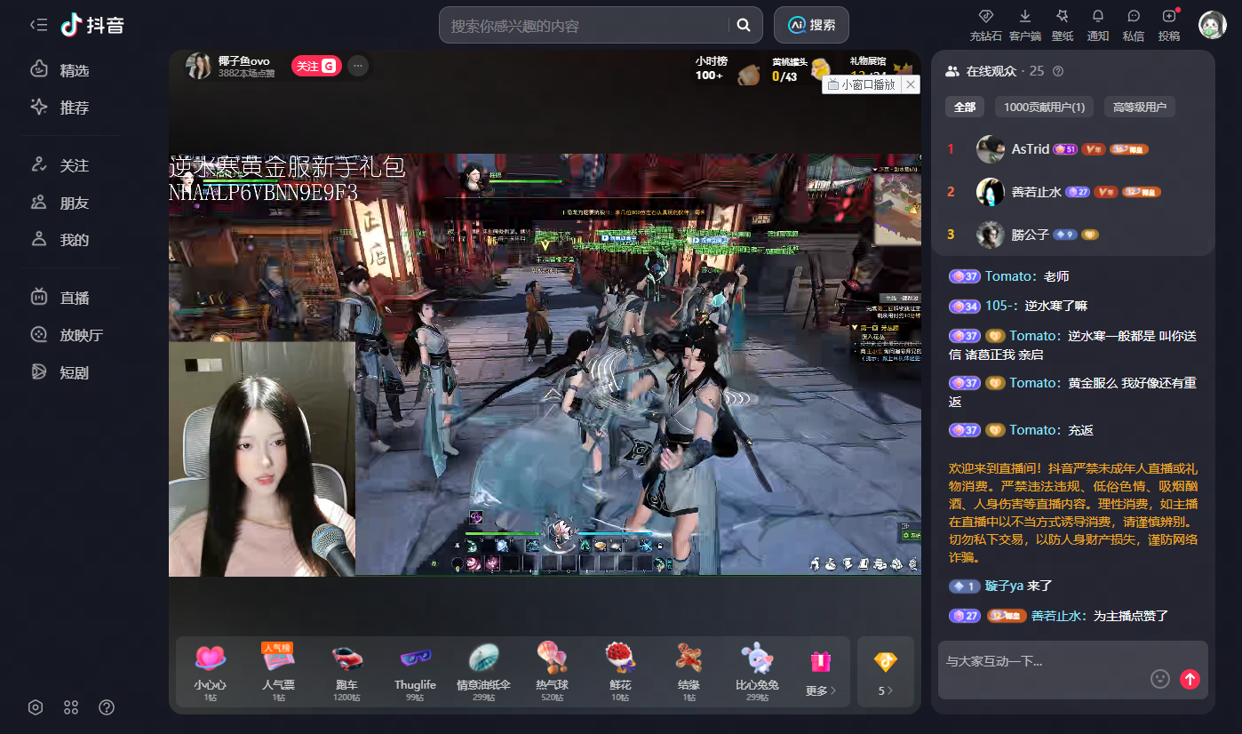The image size is (1242, 734).
Task: Open 私信 private messages
Action: pos(1134,26)
